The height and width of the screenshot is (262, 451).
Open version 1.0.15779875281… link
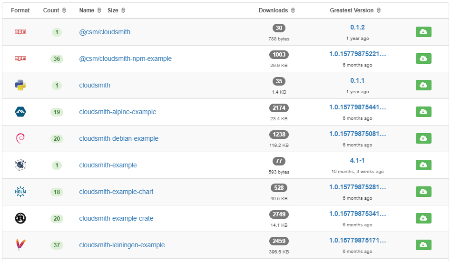click(x=358, y=187)
